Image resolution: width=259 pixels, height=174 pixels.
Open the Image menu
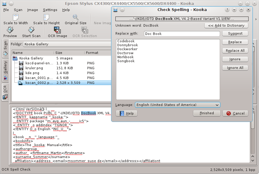[33, 10]
